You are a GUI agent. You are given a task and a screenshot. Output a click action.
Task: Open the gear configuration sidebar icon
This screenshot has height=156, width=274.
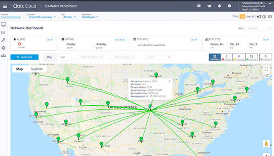(x=3, y=48)
